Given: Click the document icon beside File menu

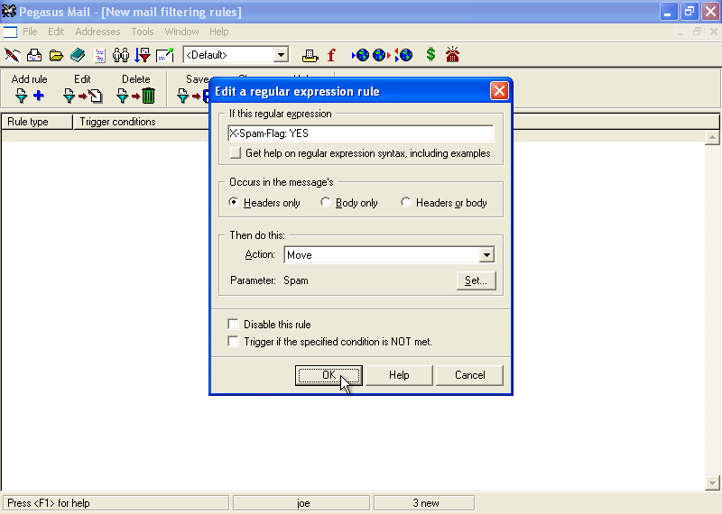Looking at the screenshot, I should tap(10, 32).
